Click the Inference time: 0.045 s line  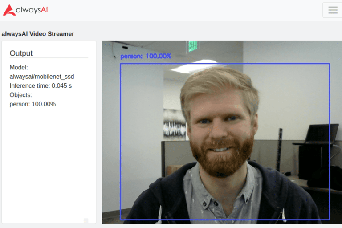[41, 86]
